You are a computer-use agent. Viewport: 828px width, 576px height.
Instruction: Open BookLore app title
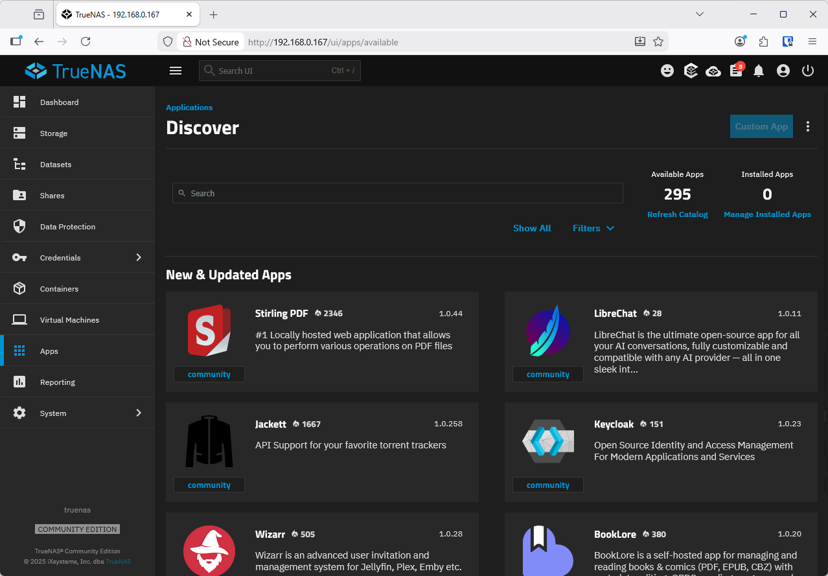coord(615,535)
